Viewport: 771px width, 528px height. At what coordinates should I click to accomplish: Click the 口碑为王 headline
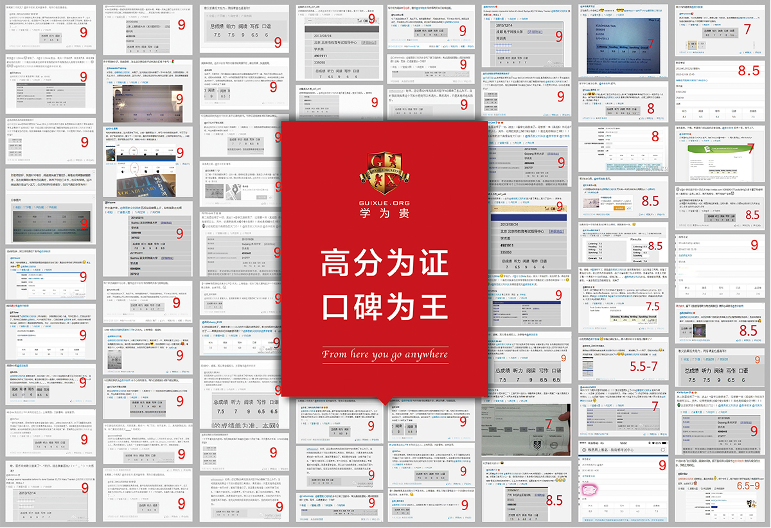[385, 306]
